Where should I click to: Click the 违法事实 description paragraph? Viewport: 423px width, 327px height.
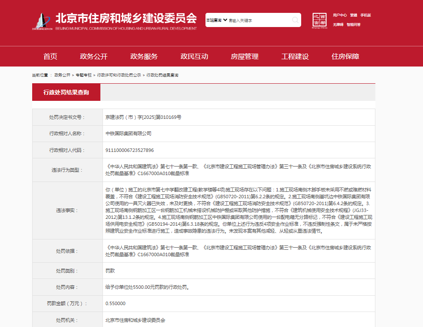tap(239, 210)
